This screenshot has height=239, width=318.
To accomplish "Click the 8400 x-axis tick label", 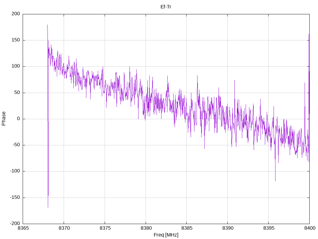I will [310, 228].
